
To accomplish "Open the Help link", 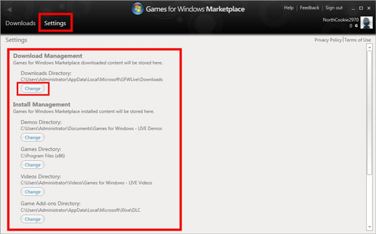I will tap(289, 8).
